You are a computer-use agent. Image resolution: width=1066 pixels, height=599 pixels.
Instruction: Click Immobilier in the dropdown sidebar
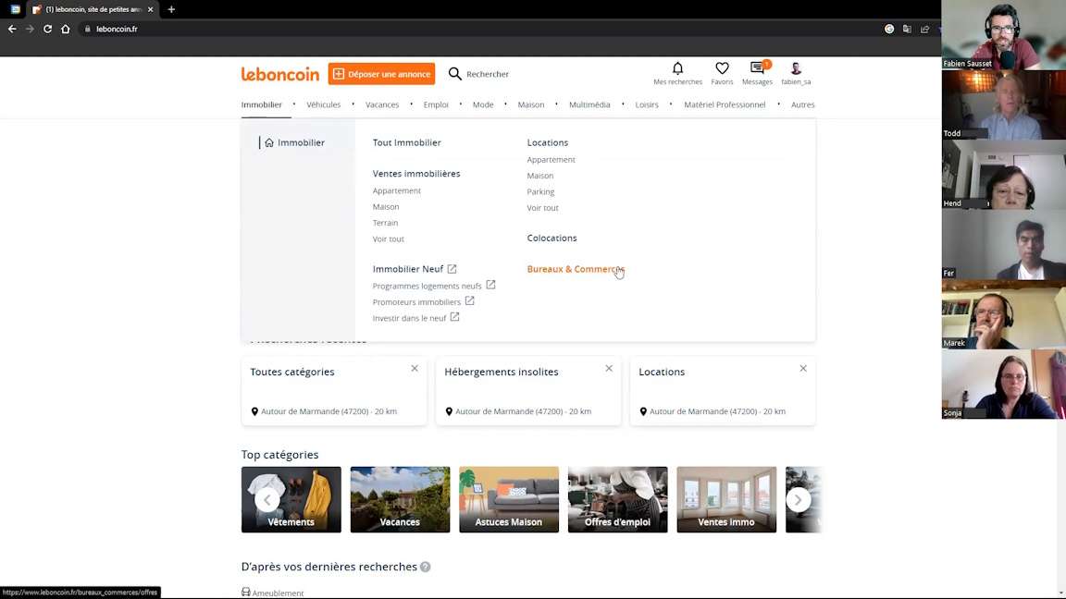(x=294, y=142)
